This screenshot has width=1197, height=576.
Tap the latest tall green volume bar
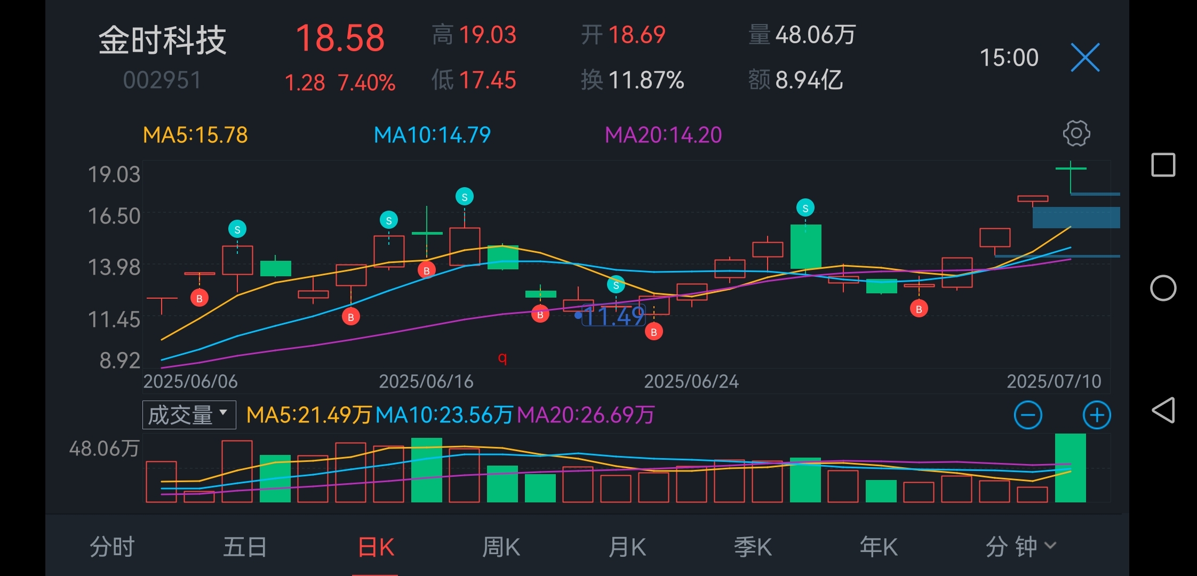[x=1071, y=468]
